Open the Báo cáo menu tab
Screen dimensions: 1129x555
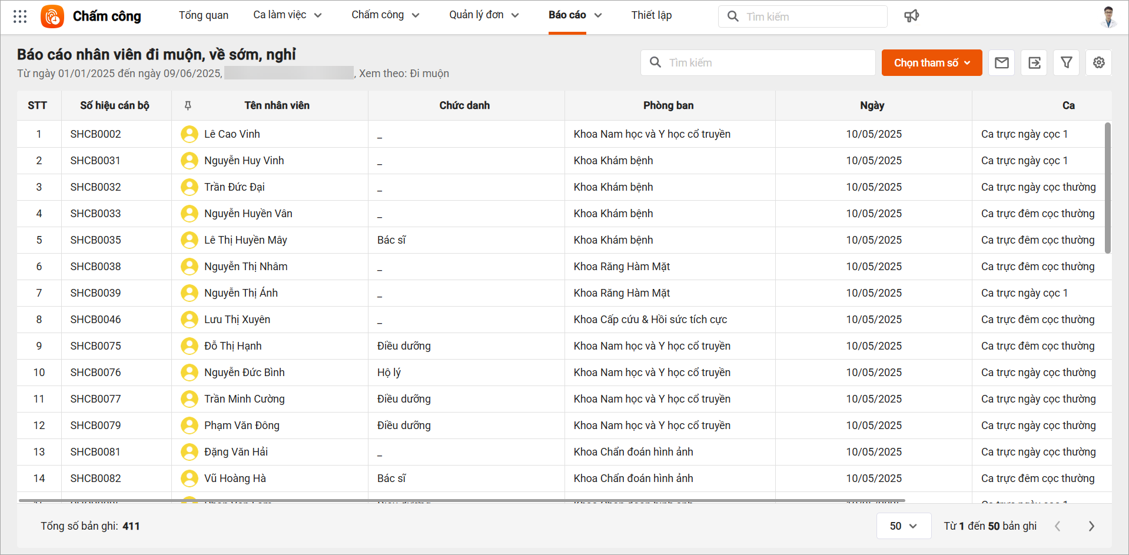click(575, 15)
